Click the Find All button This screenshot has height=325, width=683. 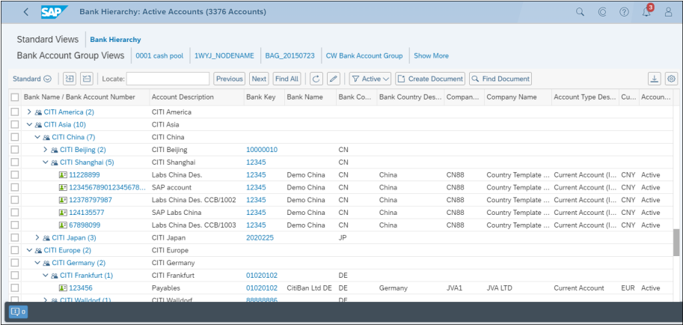[x=287, y=79]
